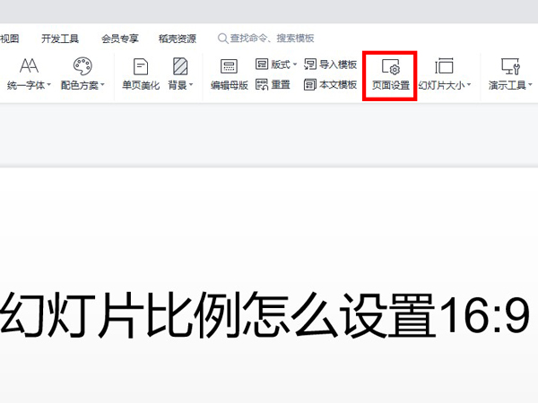Click the 页面设置 page setup icon
This screenshot has height=403, width=538.
(390, 67)
